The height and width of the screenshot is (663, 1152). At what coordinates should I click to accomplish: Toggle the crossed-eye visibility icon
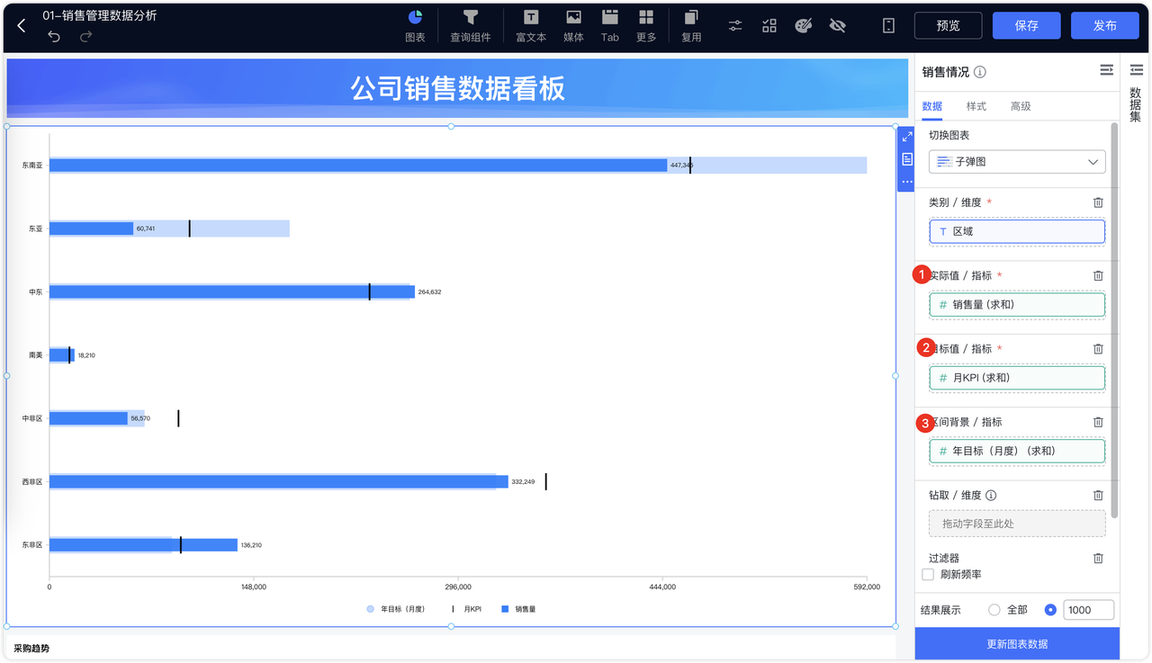point(837,26)
